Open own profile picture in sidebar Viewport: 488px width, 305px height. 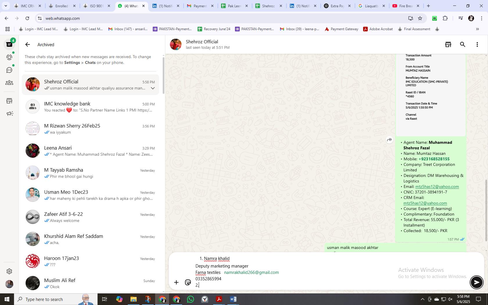(9, 284)
